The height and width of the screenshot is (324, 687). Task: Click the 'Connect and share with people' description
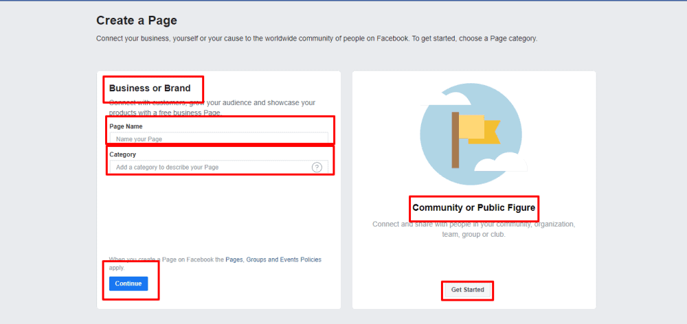[473, 229]
